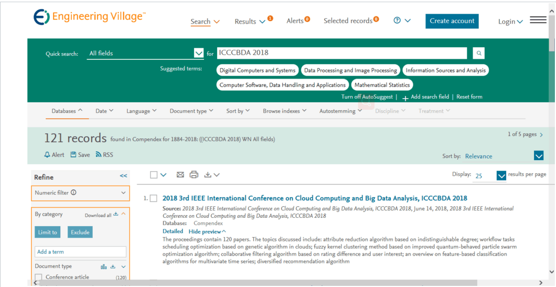The height and width of the screenshot is (287, 556).
Task: Click Document type bar chart icon
Action: (104, 267)
